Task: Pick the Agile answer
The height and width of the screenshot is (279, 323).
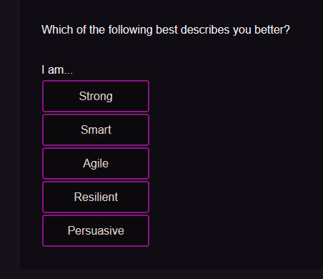Action: tap(96, 163)
